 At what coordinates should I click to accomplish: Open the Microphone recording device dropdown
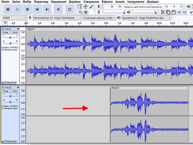pyautogui.click(x=58, y=18)
